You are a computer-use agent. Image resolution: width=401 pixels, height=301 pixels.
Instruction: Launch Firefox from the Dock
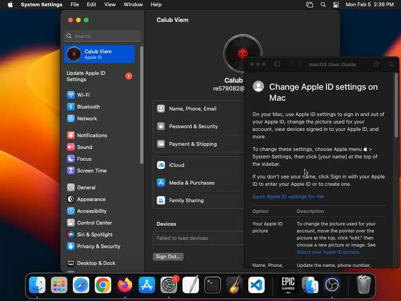coord(125,285)
